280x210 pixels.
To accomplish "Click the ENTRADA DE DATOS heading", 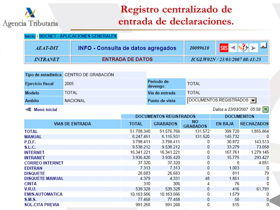I will 127,59.
